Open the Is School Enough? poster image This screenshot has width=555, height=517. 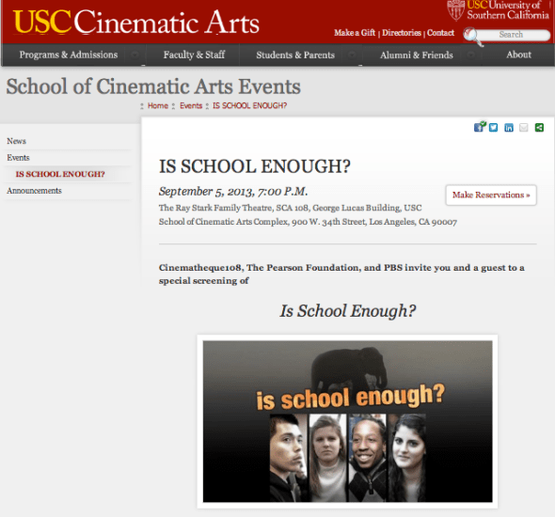(347, 421)
